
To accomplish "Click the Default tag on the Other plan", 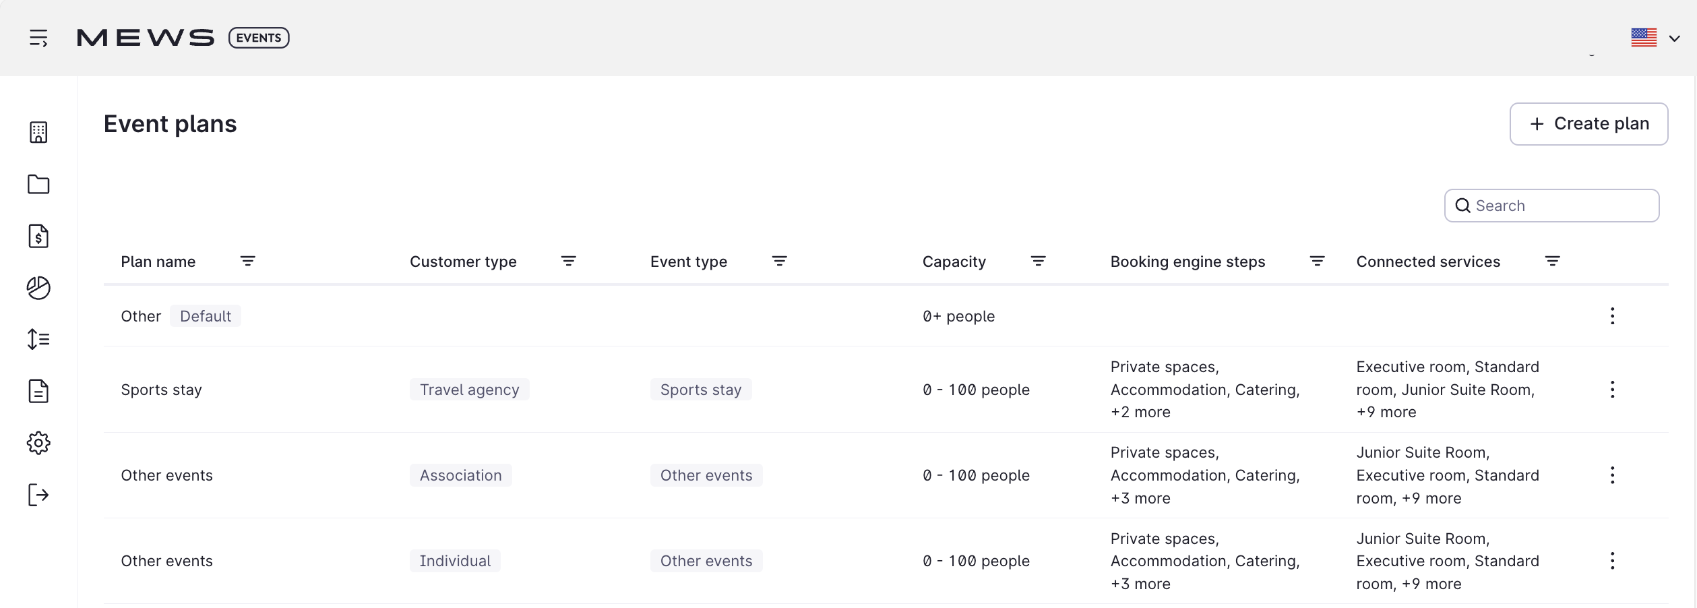I will click(x=206, y=316).
